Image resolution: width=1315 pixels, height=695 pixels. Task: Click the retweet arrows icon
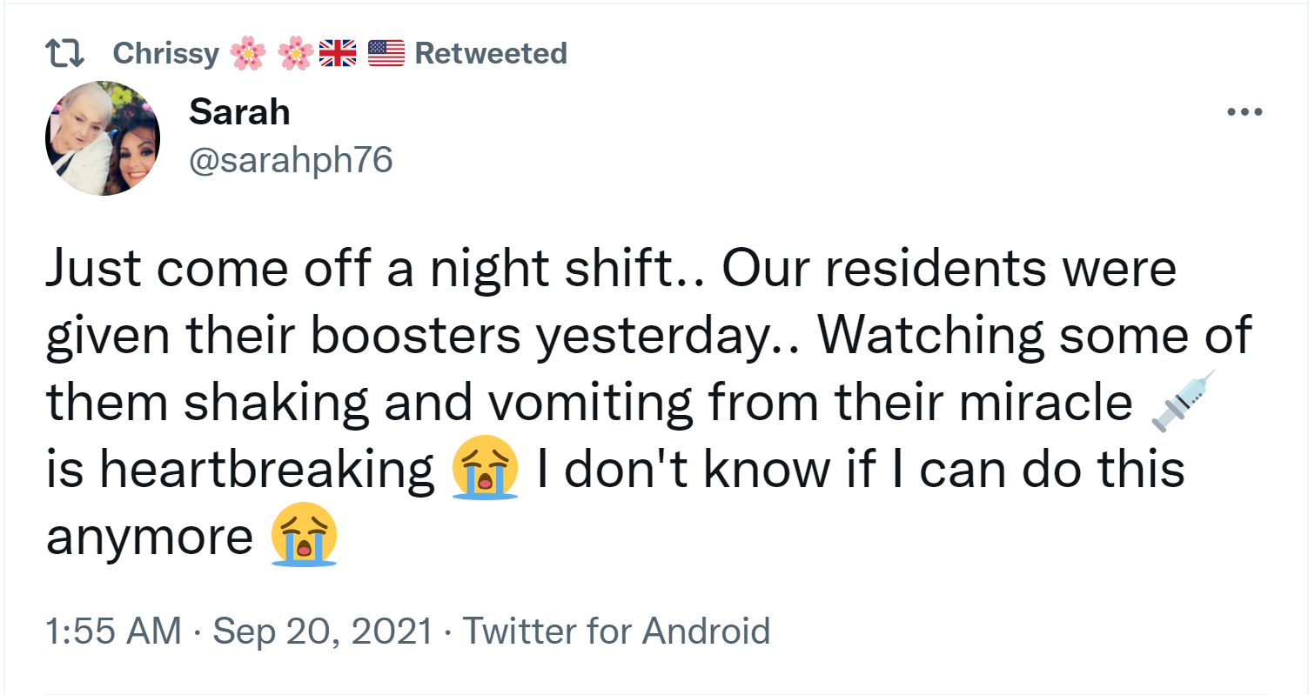[64, 54]
